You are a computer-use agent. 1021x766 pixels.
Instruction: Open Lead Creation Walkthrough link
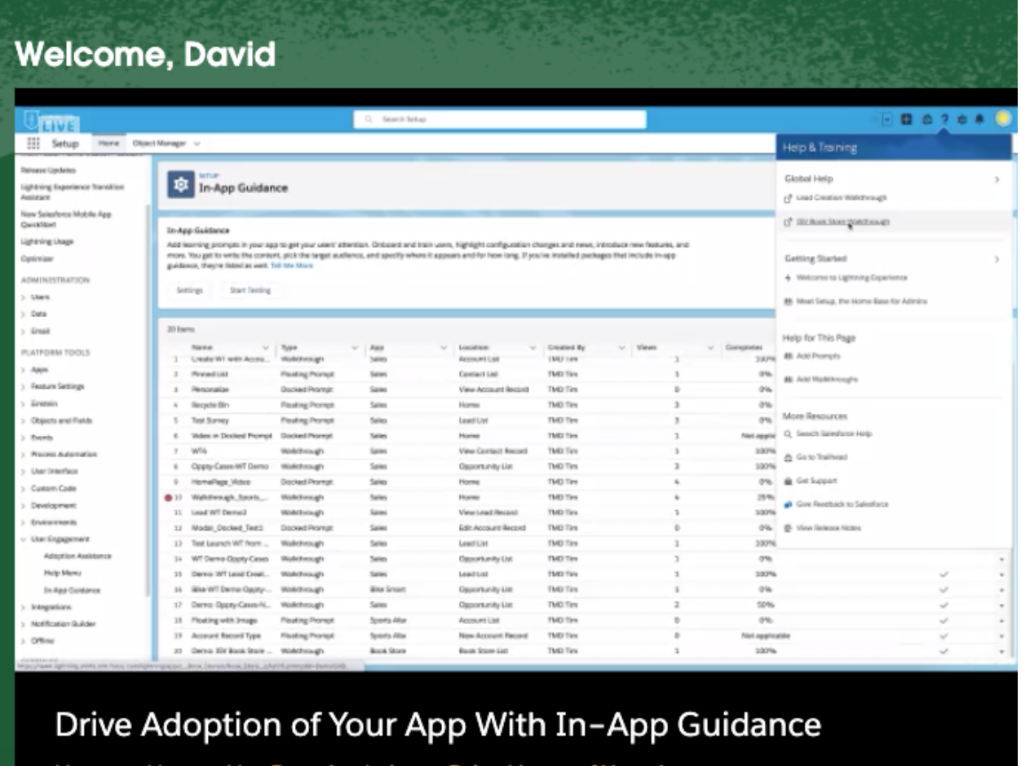pyautogui.click(x=842, y=198)
